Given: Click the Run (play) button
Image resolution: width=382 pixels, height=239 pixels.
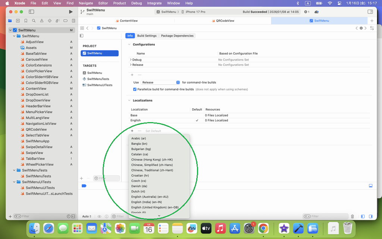Looking at the screenshot, I should pyautogui.click(x=71, y=12).
